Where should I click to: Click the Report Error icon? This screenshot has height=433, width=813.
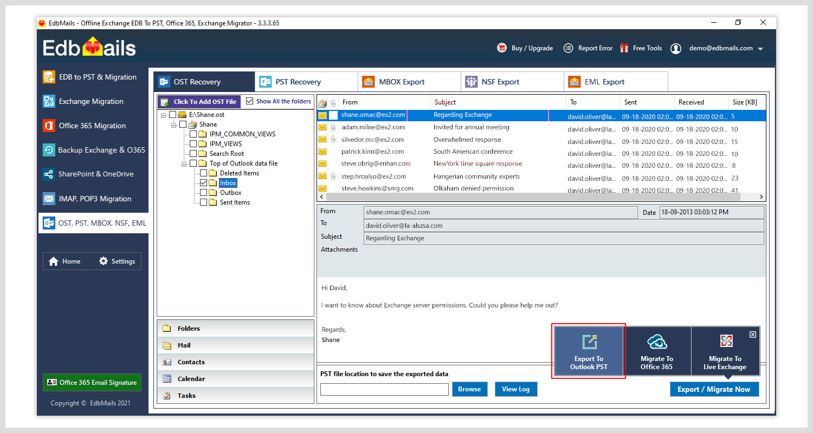pyautogui.click(x=568, y=48)
